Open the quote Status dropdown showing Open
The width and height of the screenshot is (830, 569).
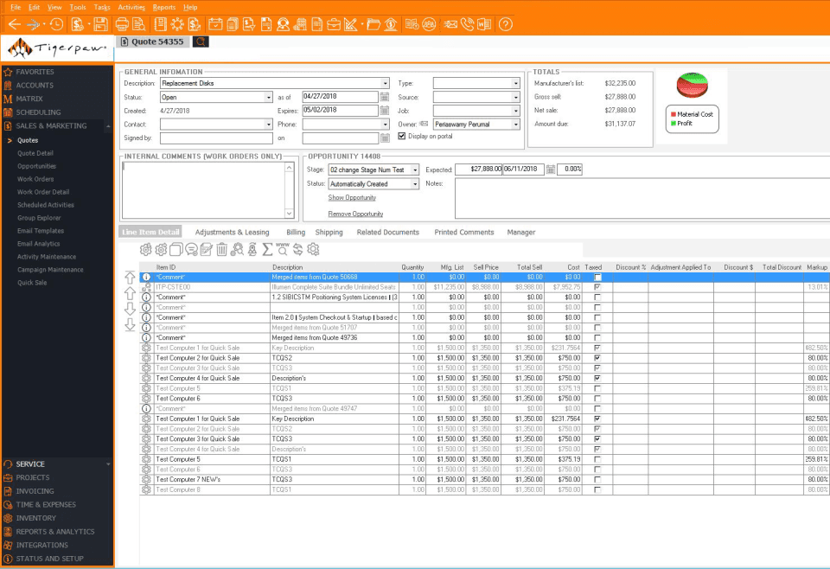click(x=268, y=98)
